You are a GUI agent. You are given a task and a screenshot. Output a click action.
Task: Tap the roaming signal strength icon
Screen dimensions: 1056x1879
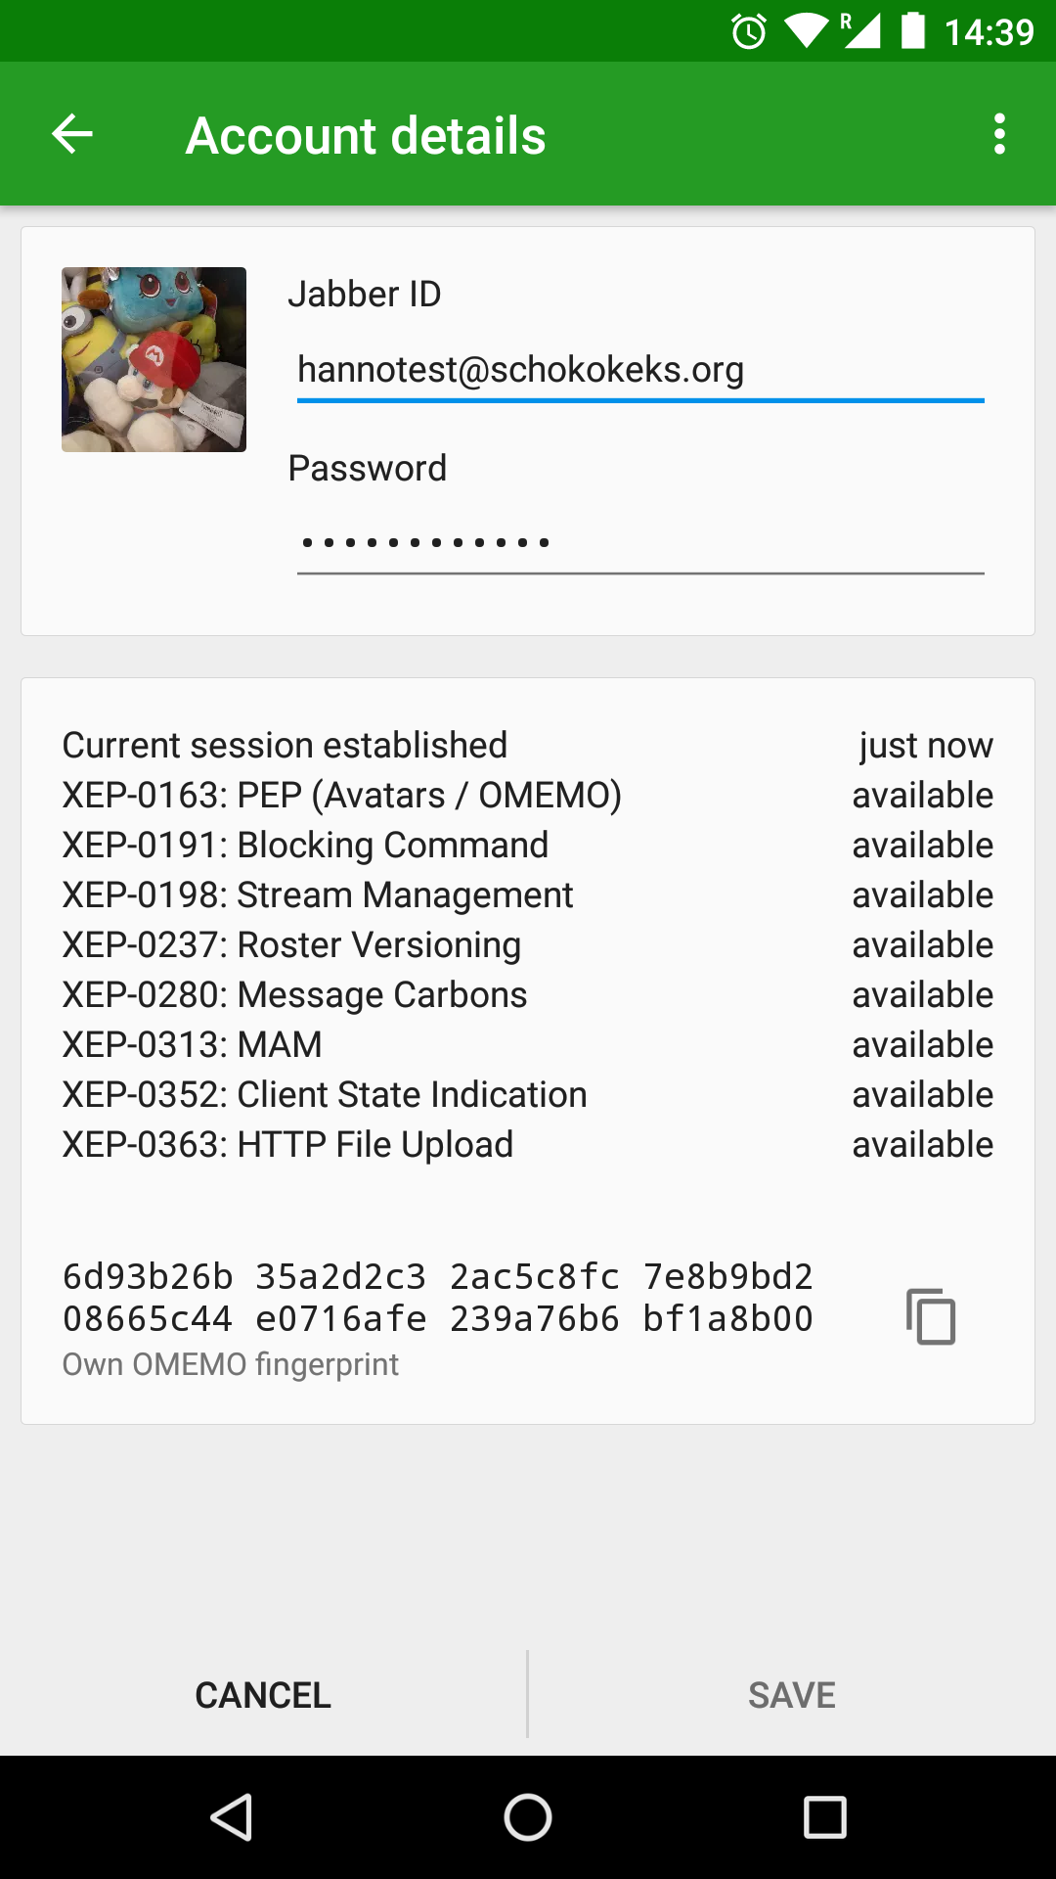(860, 31)
